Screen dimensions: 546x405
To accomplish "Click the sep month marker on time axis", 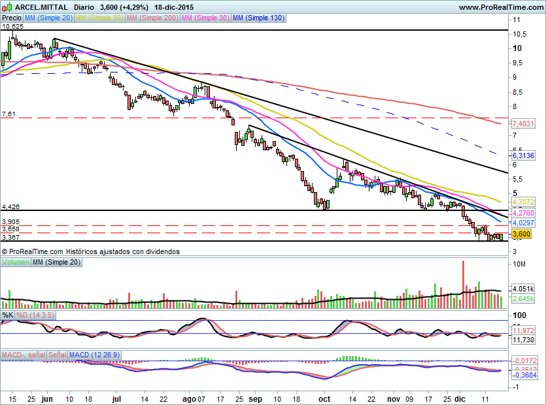I will point(255,399).
